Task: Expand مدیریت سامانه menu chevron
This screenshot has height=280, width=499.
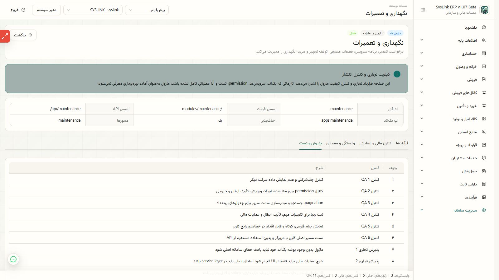Action: coord(422,210)
